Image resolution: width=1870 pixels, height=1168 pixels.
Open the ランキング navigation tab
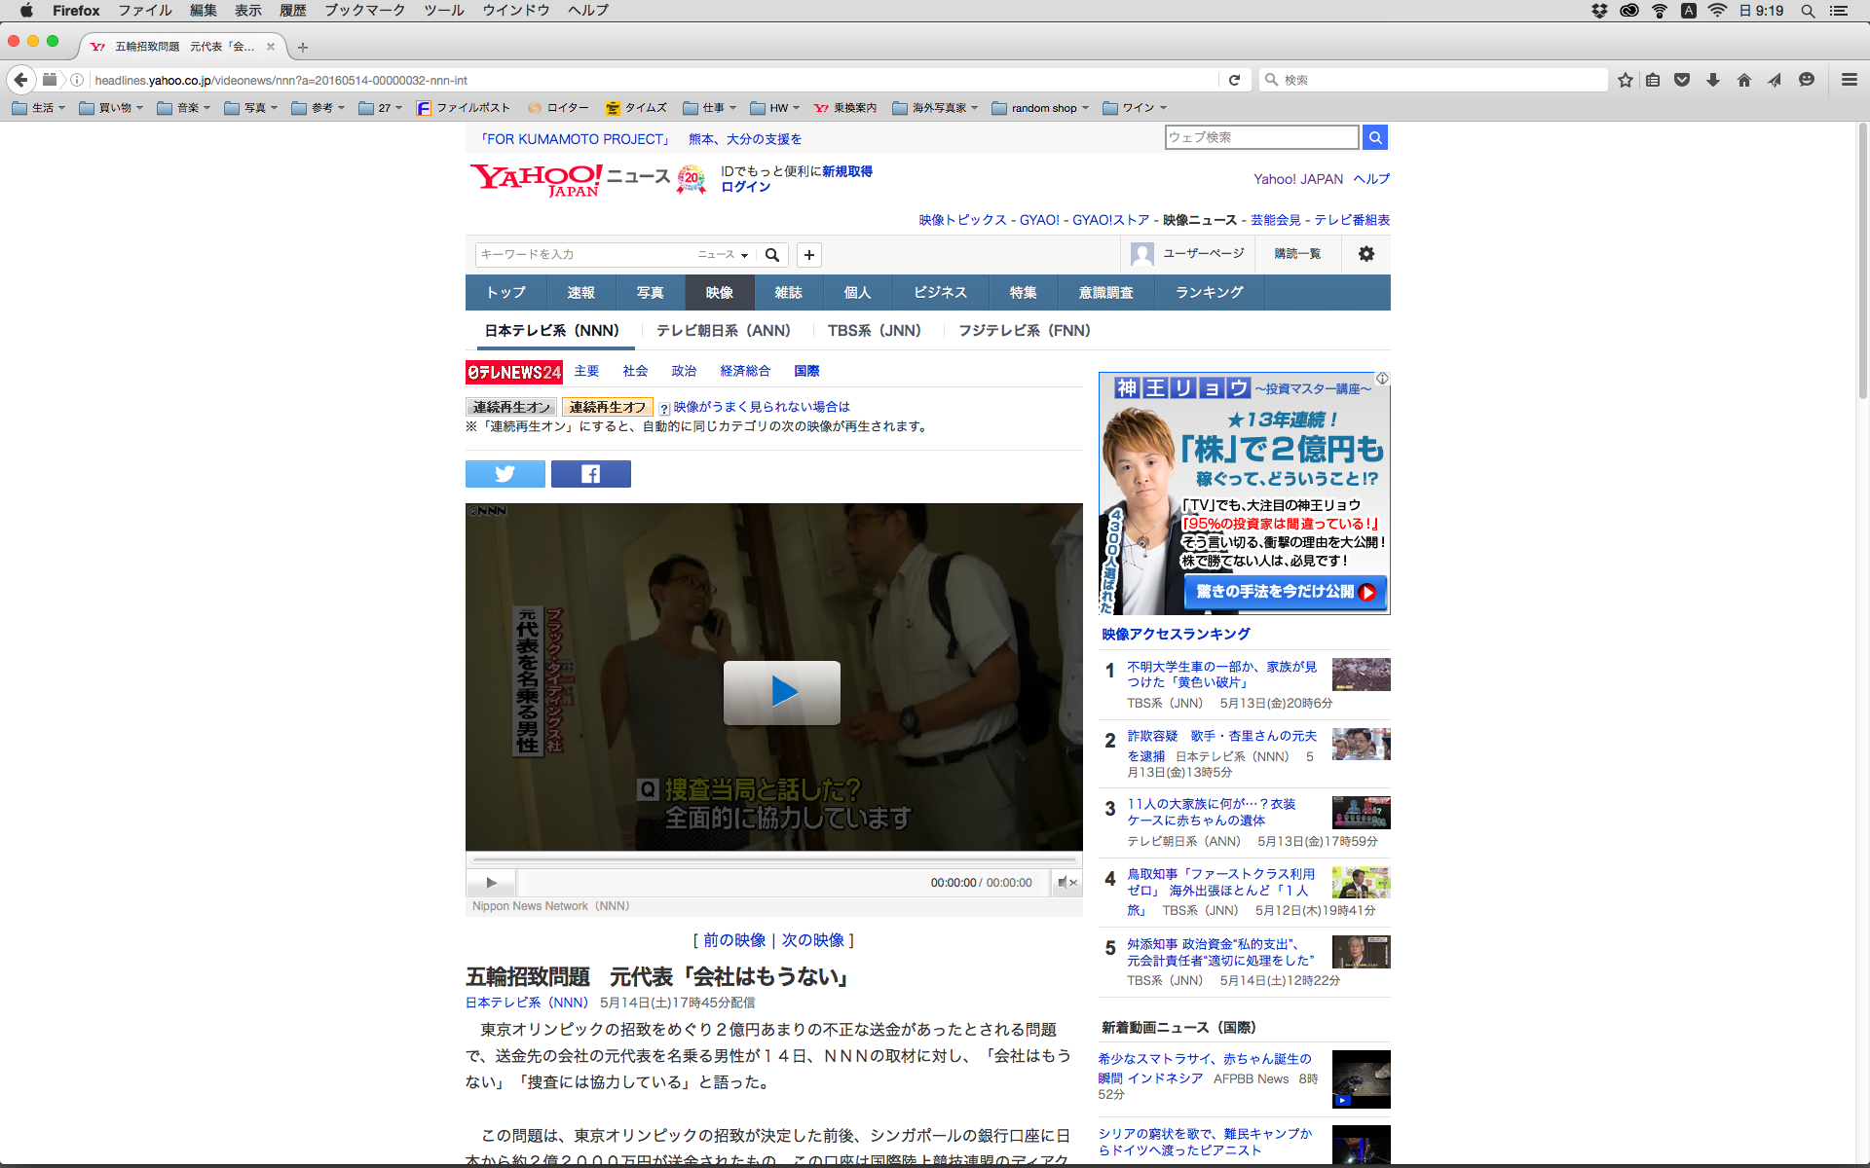[x=1209, y=292]
